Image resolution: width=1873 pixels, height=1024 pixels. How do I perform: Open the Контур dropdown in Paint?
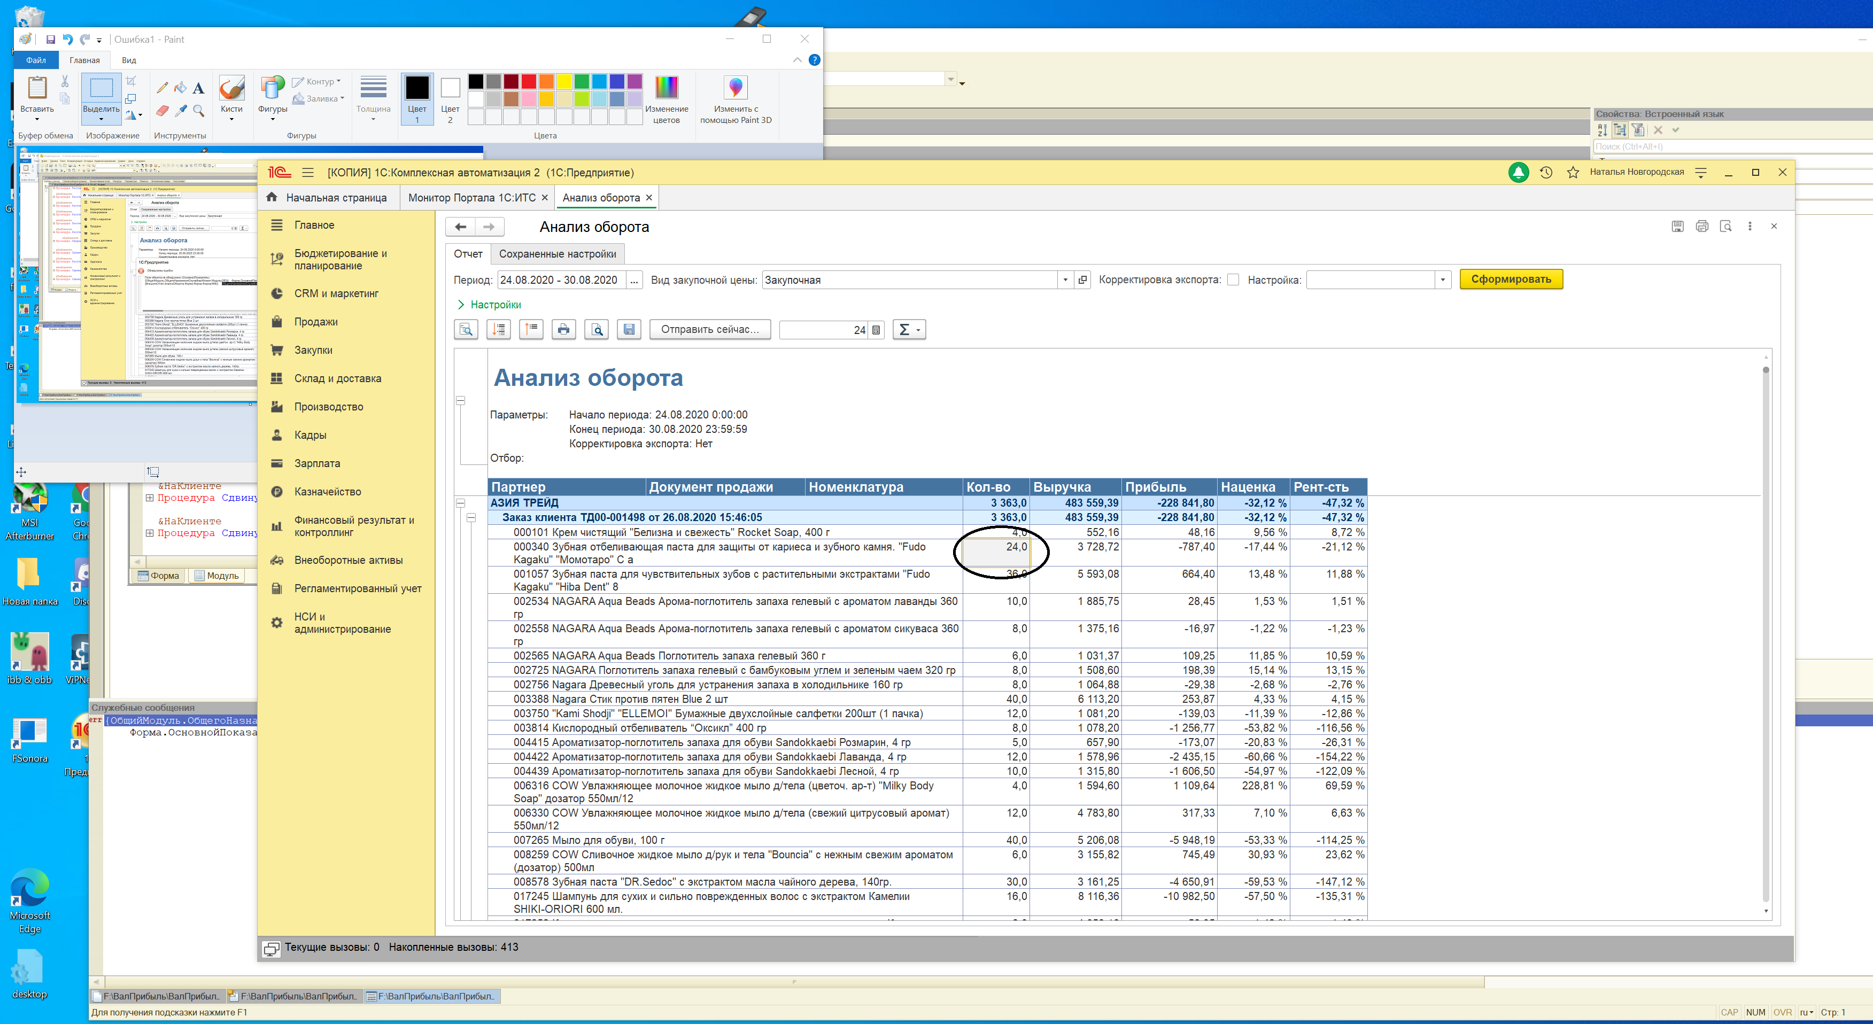pyautogui.click(x=317, y=81)
